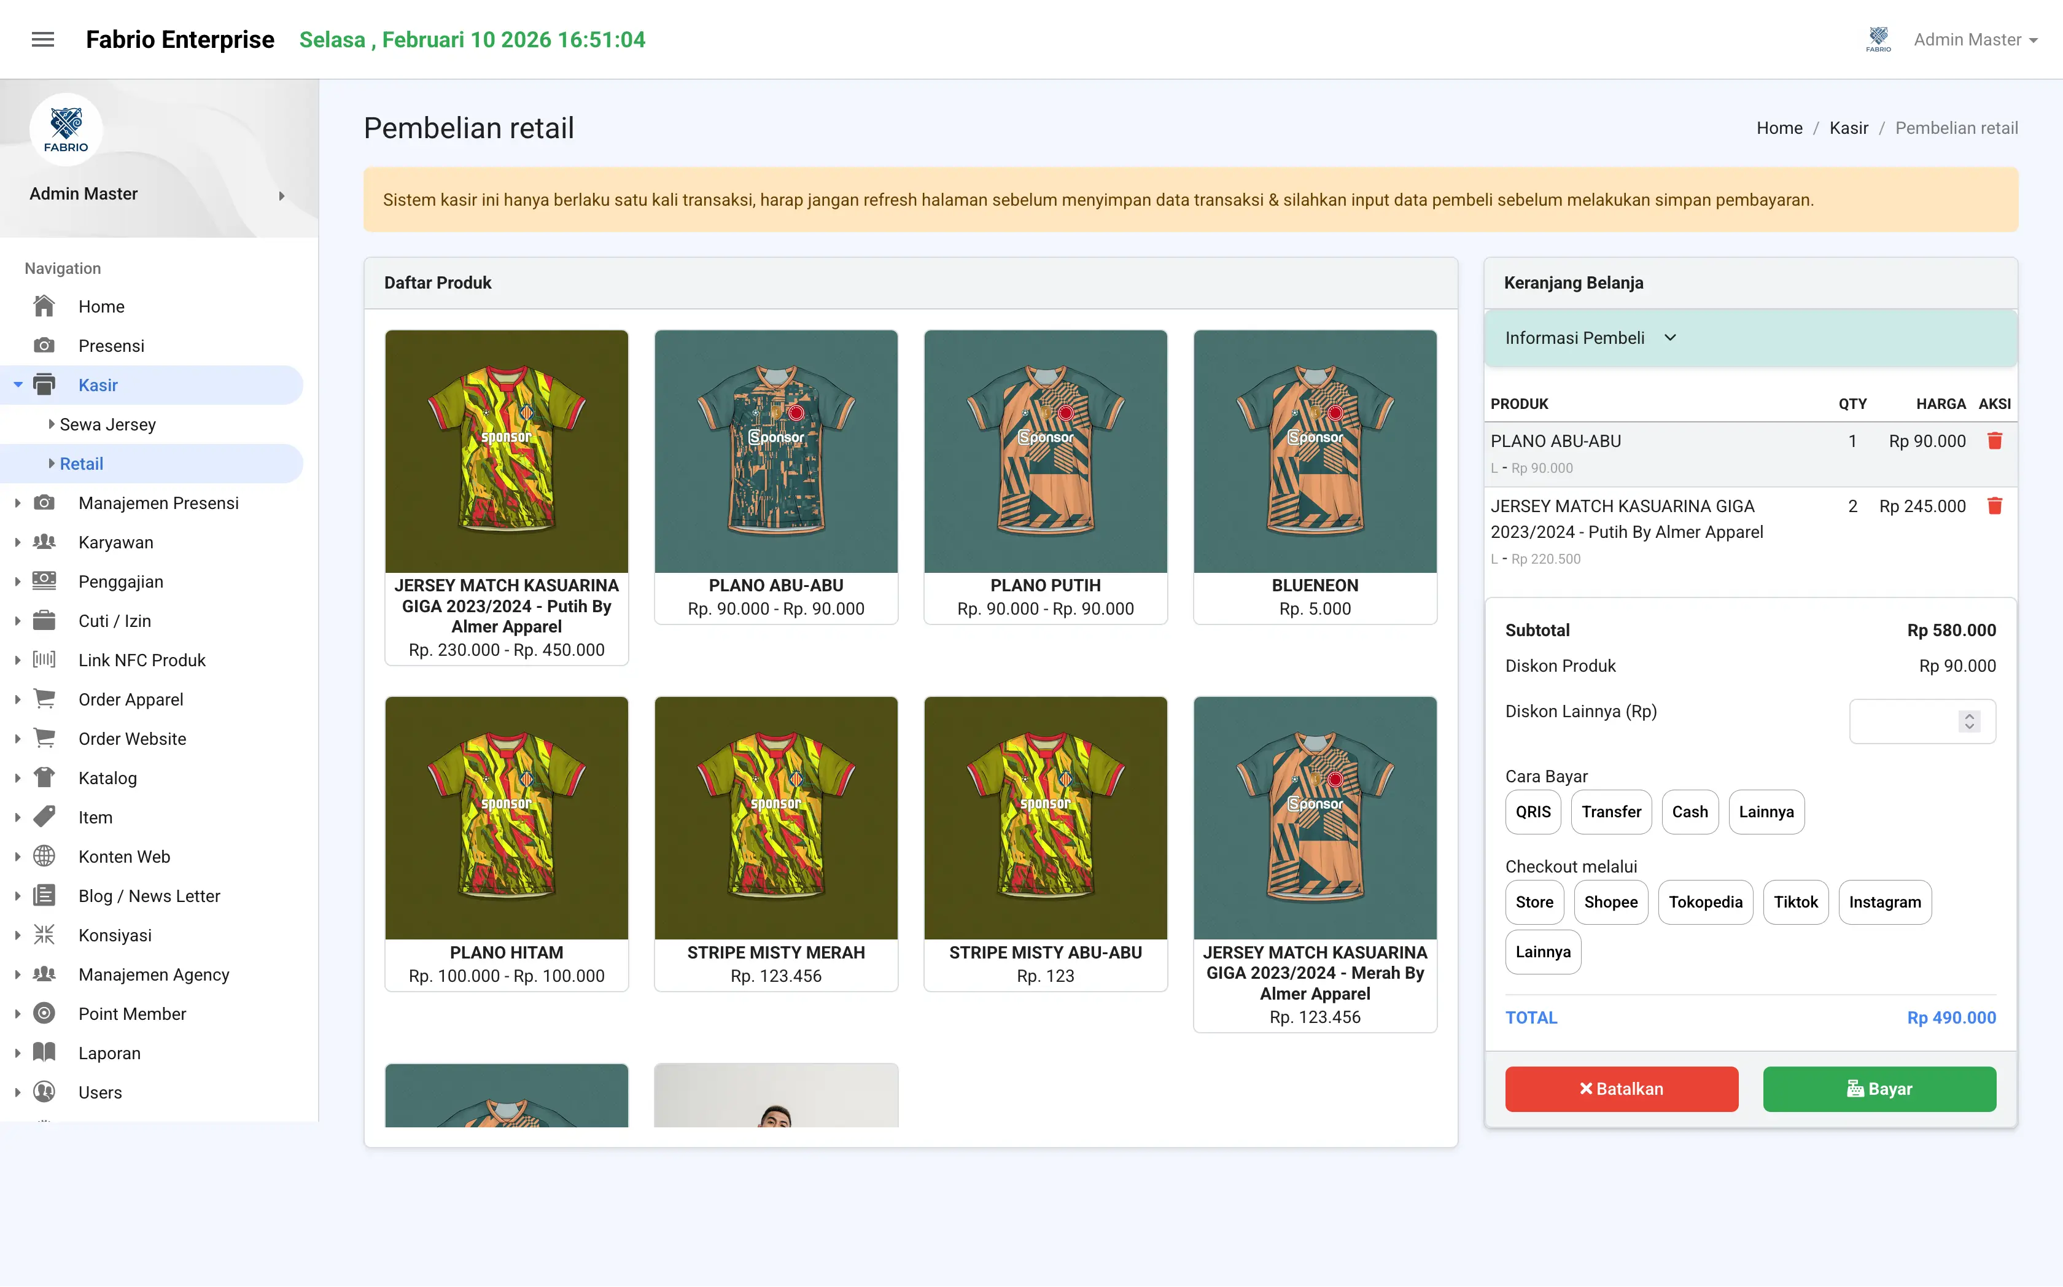2063x1287 pixels.
Task: Add PLANO HITAM product card to cart
Action: 507,844
